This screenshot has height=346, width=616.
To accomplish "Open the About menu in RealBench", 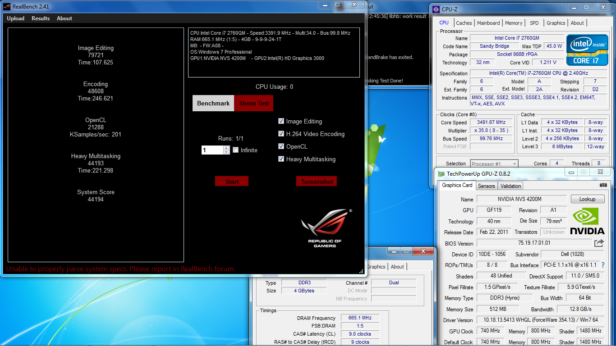I will (x=64, y=18).
